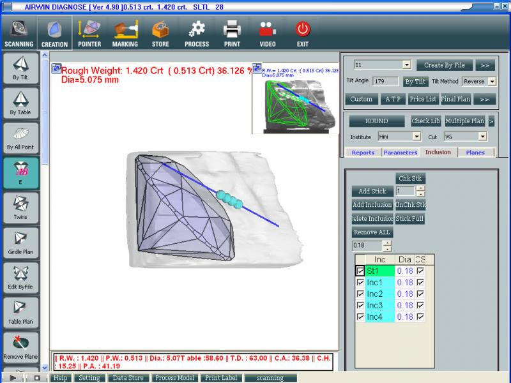Click in the Tilt Angle field

386,82
